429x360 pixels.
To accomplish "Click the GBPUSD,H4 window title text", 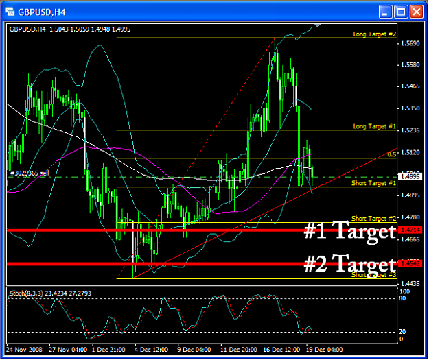I will pyautogui.click(x=42, y=12).
